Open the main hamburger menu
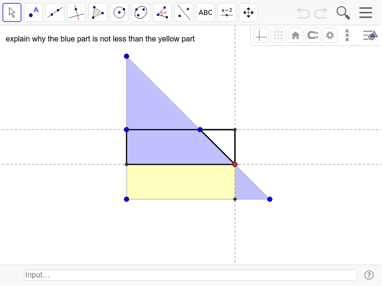This screenshot has height=286, width=382. [366, 12]
